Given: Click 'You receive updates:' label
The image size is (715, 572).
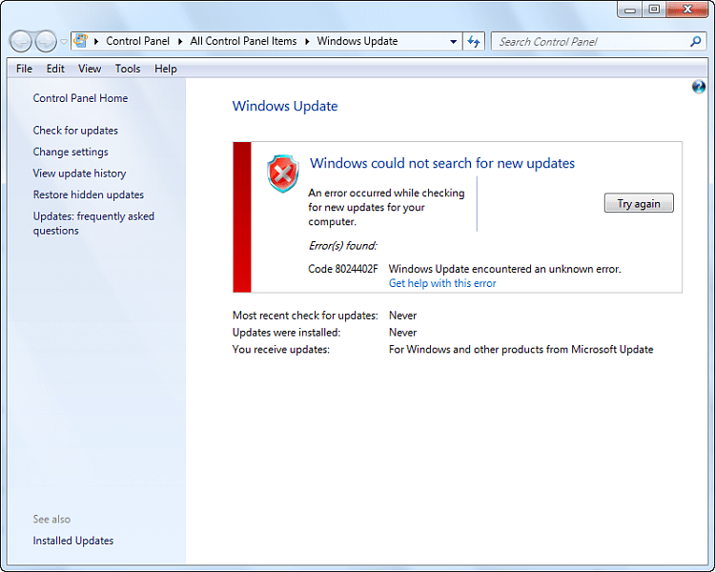Looking at the screenshot, I should pyautogui.click(x=281, y=350).
